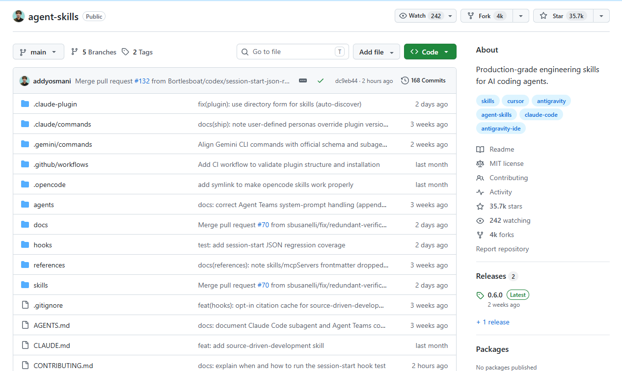Click the docs folder icon
622x371 pixels.
(25, 225)
